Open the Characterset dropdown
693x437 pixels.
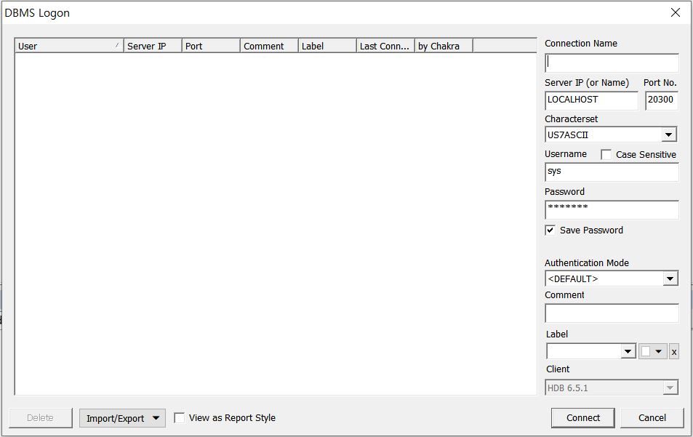[668, 135]
